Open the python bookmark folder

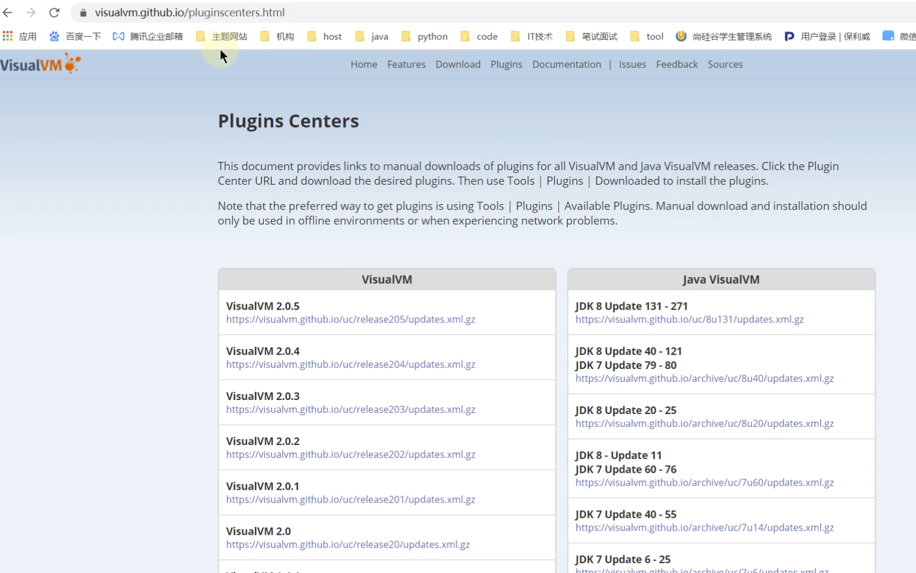click(425, 36)
